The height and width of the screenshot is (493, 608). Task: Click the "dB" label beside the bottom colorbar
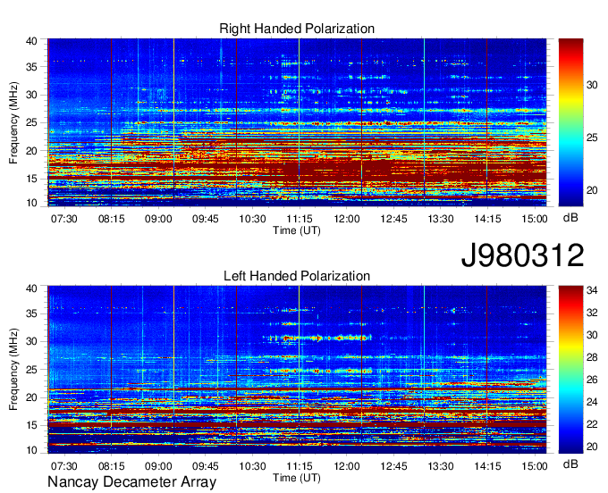point(570,464)
